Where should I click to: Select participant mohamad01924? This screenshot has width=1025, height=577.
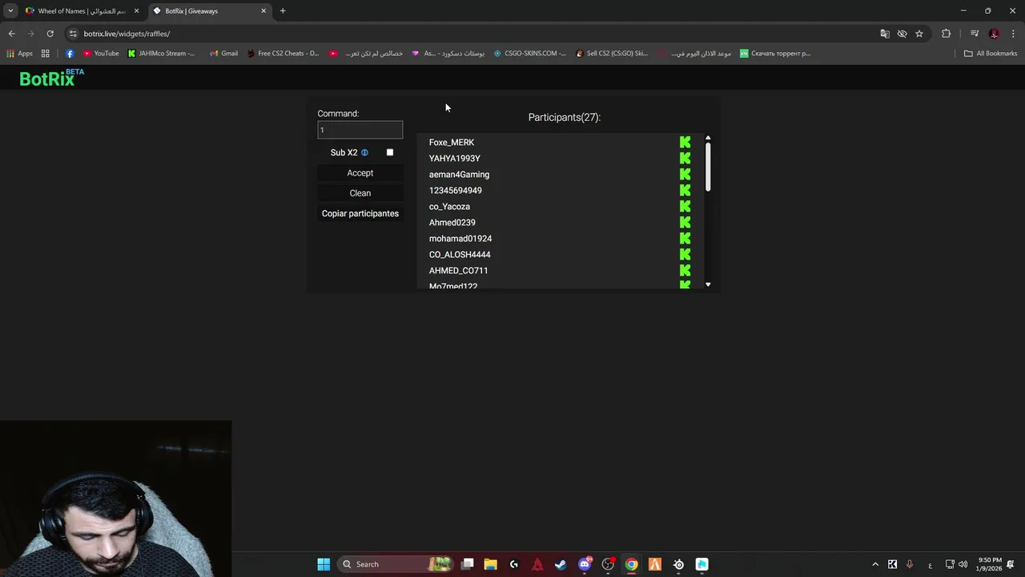(460, 239)
